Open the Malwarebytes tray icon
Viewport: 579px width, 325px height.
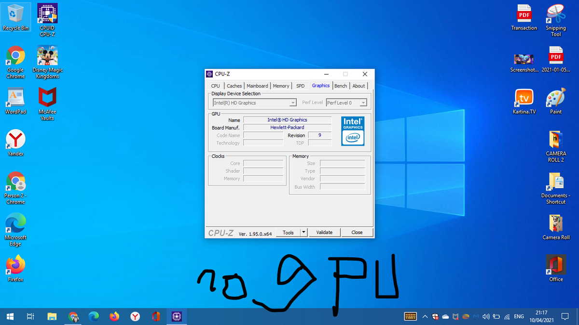click(x=476, y=316)
